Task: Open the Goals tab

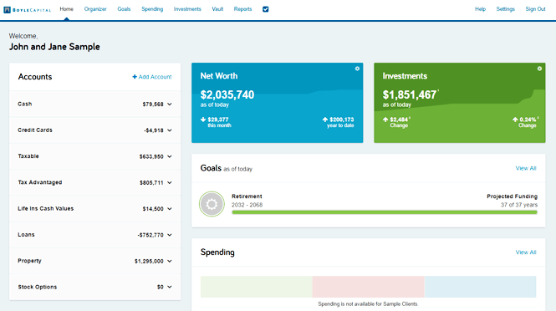Action: tap(124, 9)
